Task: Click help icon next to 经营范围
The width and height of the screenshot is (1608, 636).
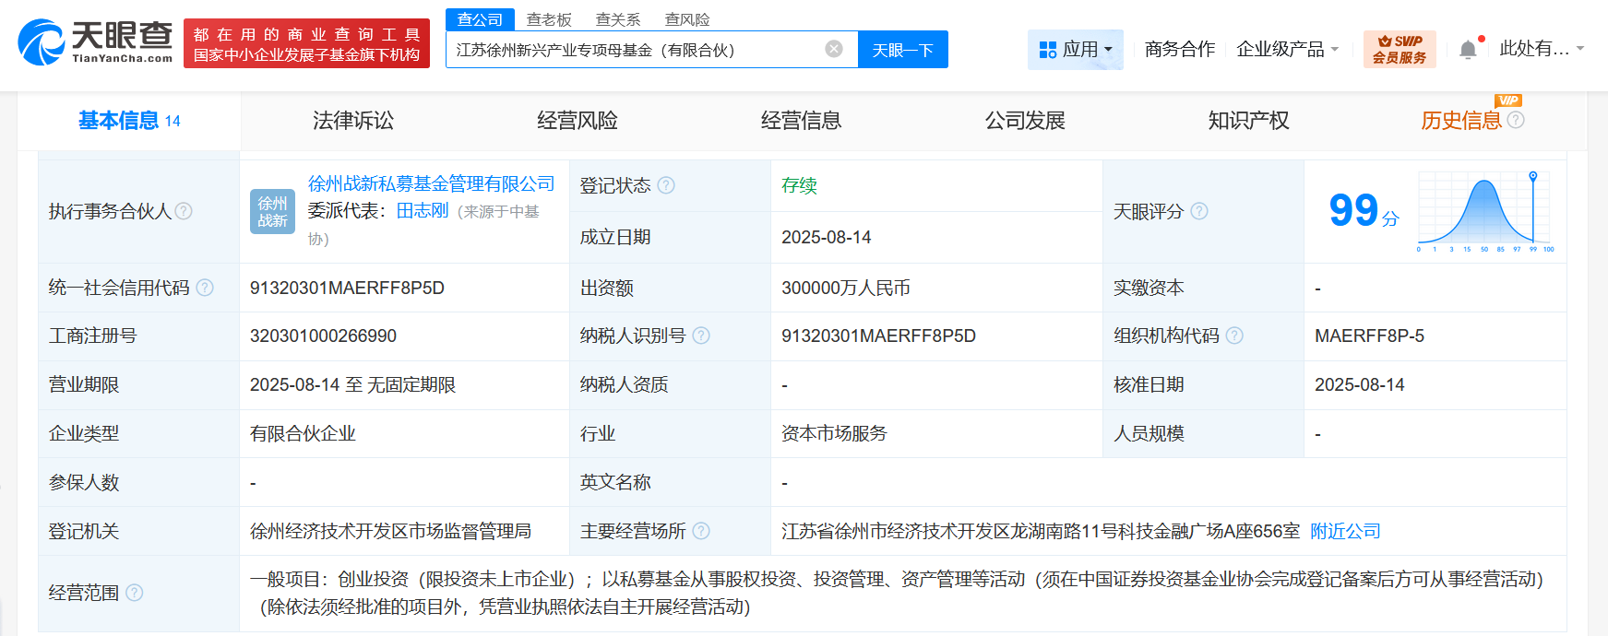Action: click(135, 593)
